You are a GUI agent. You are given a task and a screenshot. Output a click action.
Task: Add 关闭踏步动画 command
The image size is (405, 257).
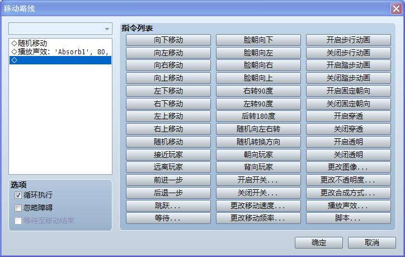[x=349, y=78]
